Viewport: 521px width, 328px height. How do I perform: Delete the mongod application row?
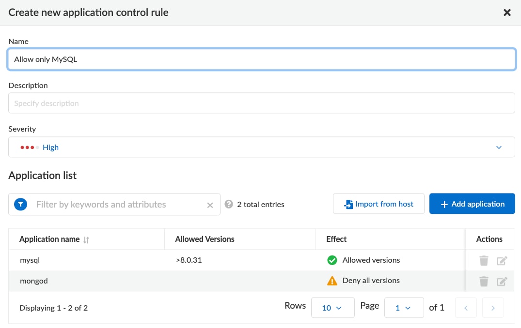484,281
